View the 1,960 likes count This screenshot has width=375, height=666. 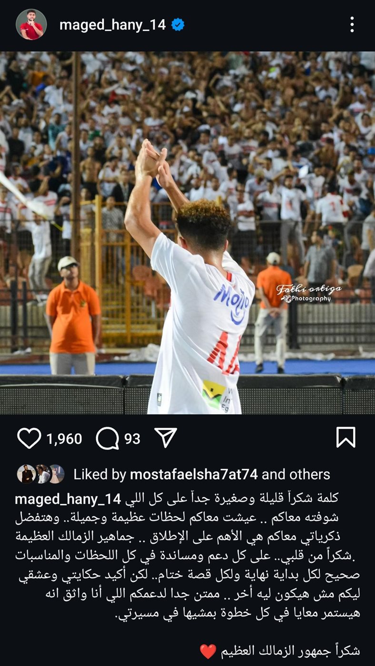(x=64, y=439)
